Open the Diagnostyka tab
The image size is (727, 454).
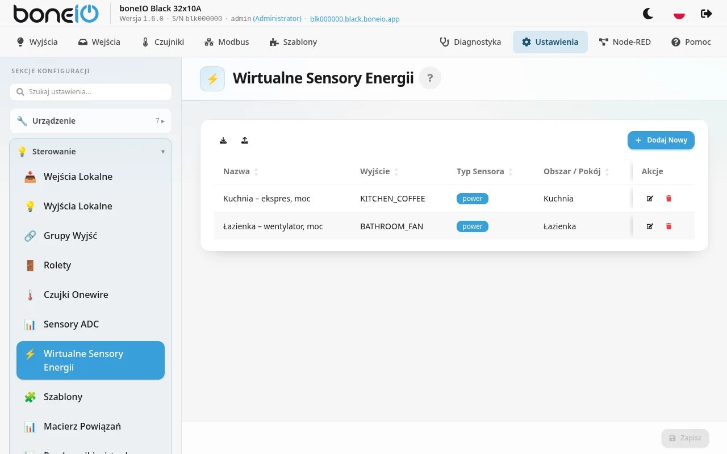point(470,42)
